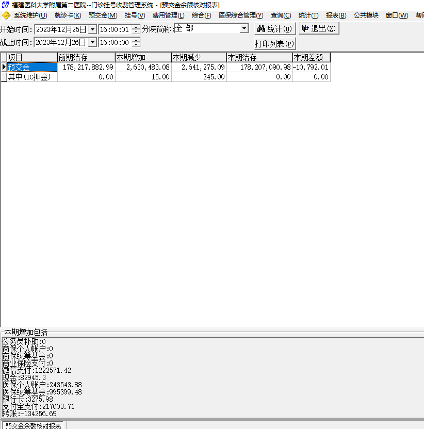424x429 pixels.
Task: Click the 前期结存 column header
Action: pyautogui.click(x=86, y=57)
